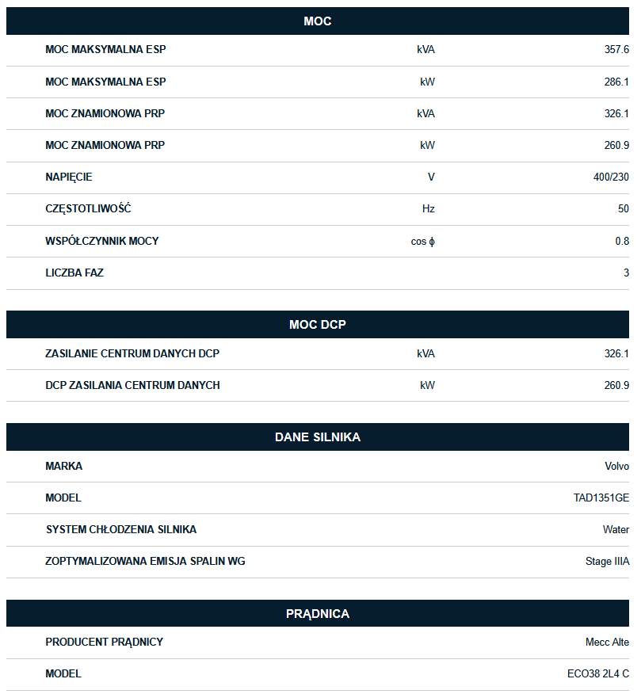Select the TAD1351GE engine model

(601, 498)
